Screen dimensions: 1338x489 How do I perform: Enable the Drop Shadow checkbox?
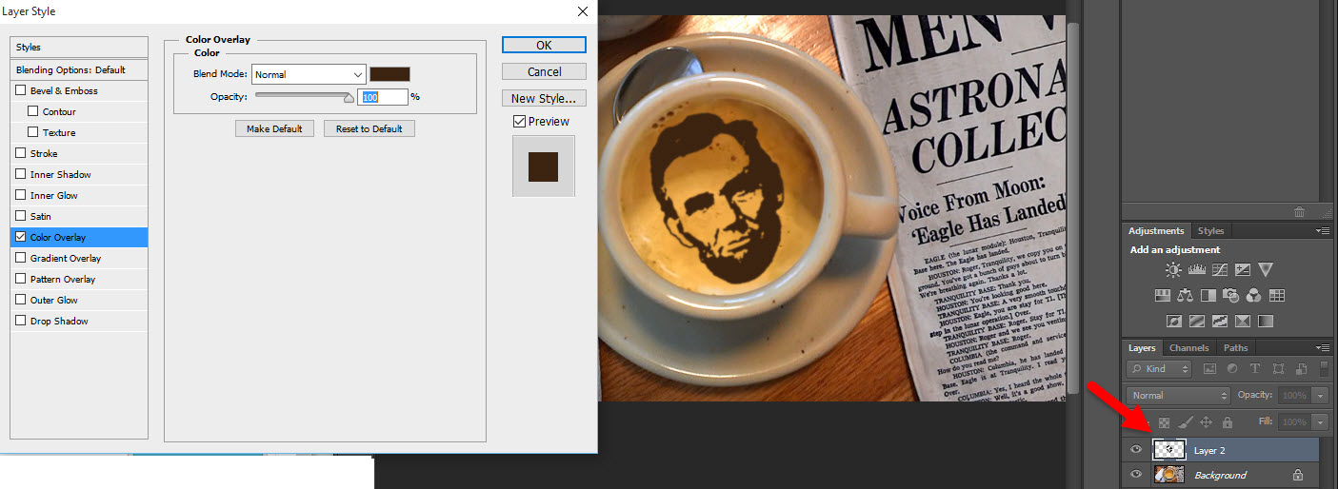pyautogui.click(x=21, y=321)
